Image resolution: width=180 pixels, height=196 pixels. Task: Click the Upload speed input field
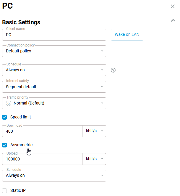pos(42,159)
